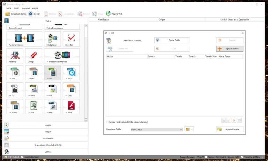Click the Ajustar Salida button
This screenshot has width=268, height=161.
pos(172,40)
